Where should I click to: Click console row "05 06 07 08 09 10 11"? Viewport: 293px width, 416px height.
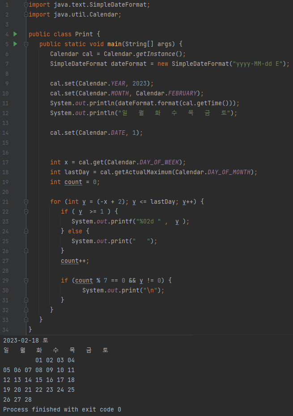point(39,370)
